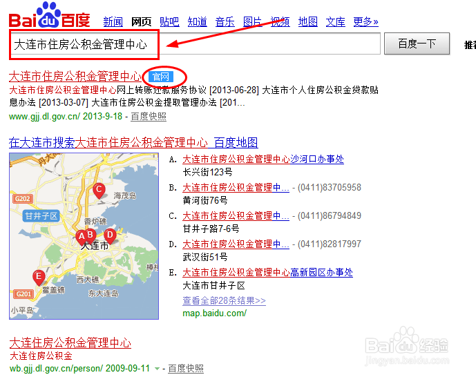Click phone number (0411)82817997
This screenshot has height=377, width=476.
click(x=330, y=244)
